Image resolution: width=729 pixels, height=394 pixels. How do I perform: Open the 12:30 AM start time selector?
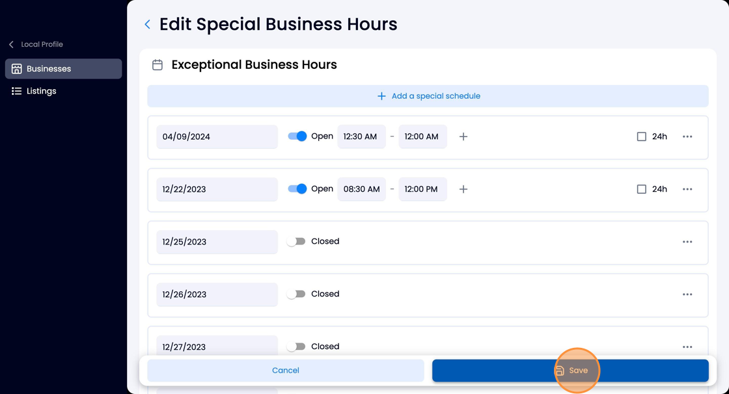pos(361,137)
